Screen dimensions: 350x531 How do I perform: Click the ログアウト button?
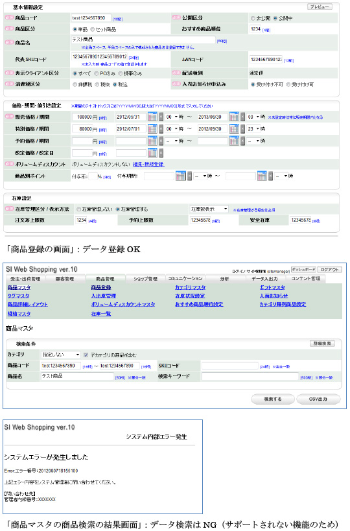point(330,270)
